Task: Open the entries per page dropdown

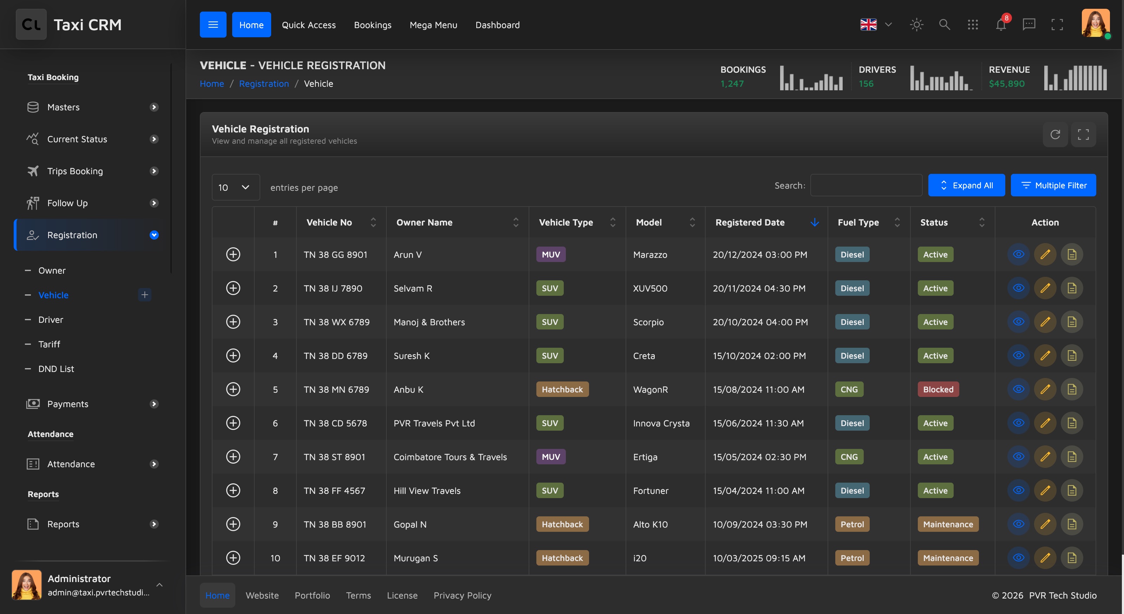Action: 236,187
